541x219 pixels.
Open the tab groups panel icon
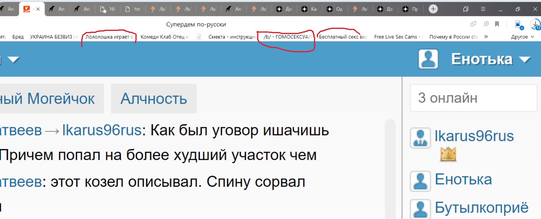point(466,9)
